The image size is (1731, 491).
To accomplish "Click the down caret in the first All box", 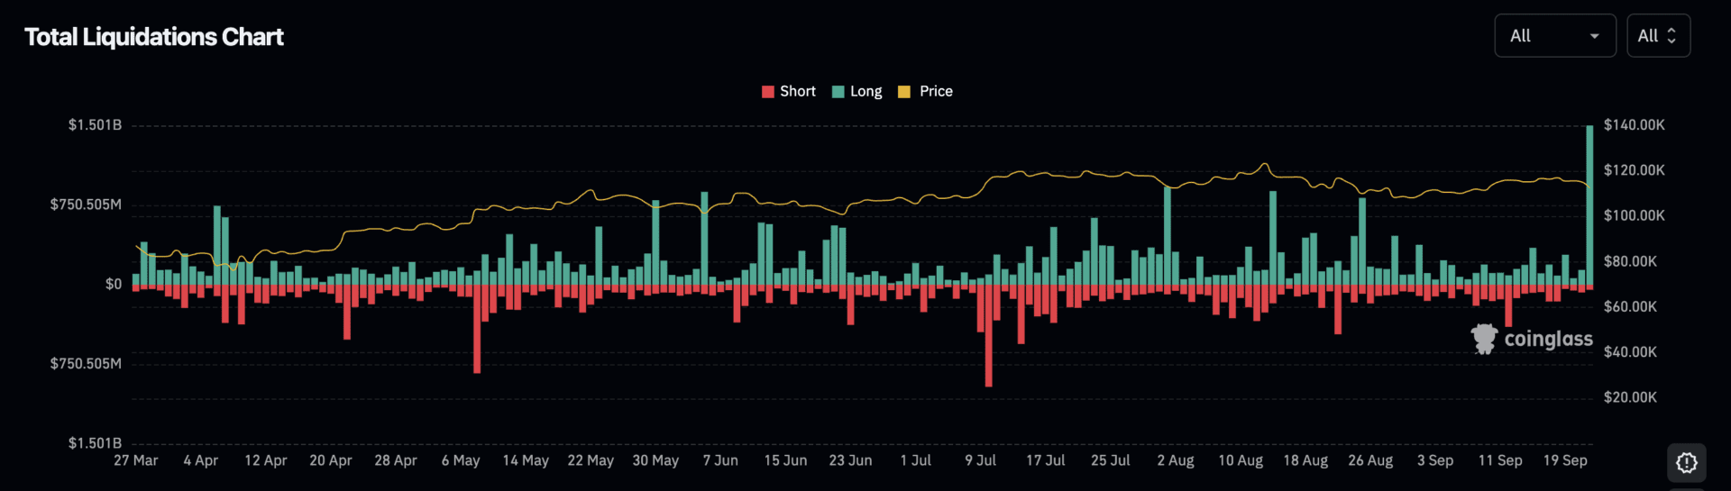I will [1594, 36].
